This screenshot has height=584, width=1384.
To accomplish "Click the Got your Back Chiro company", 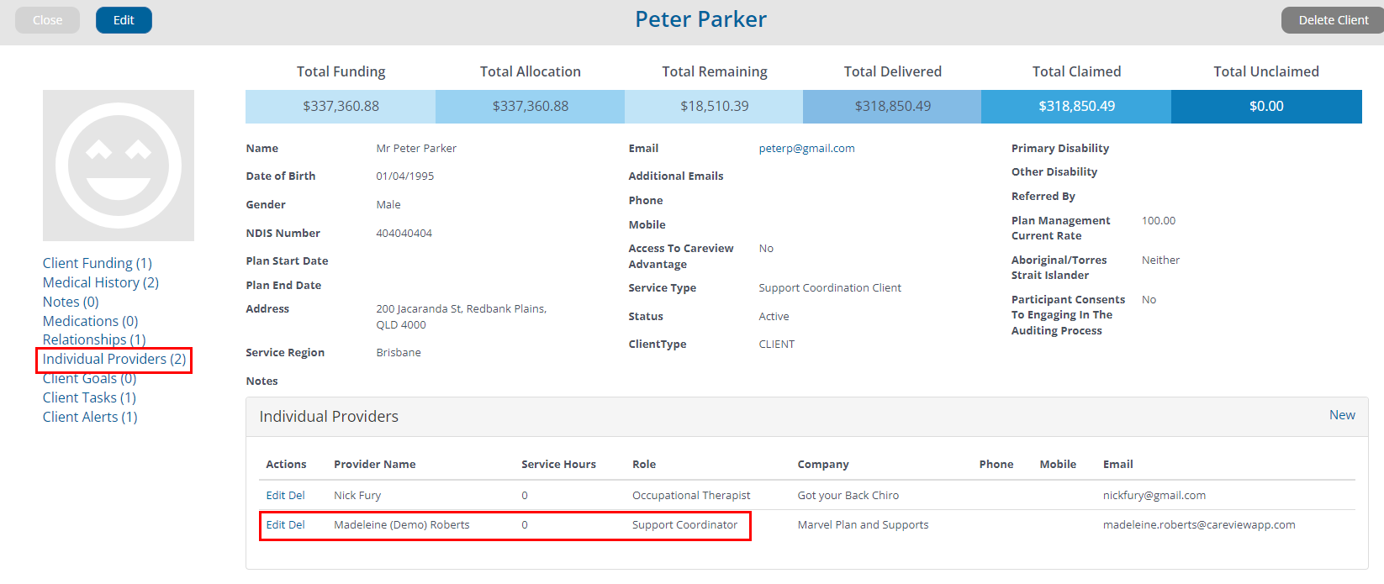I will point(848,495).
